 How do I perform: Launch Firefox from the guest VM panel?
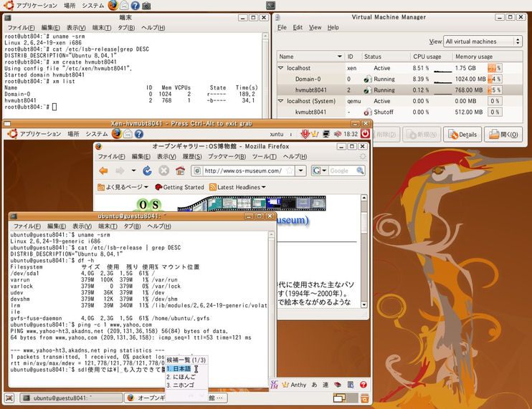(x=117, y=134)
